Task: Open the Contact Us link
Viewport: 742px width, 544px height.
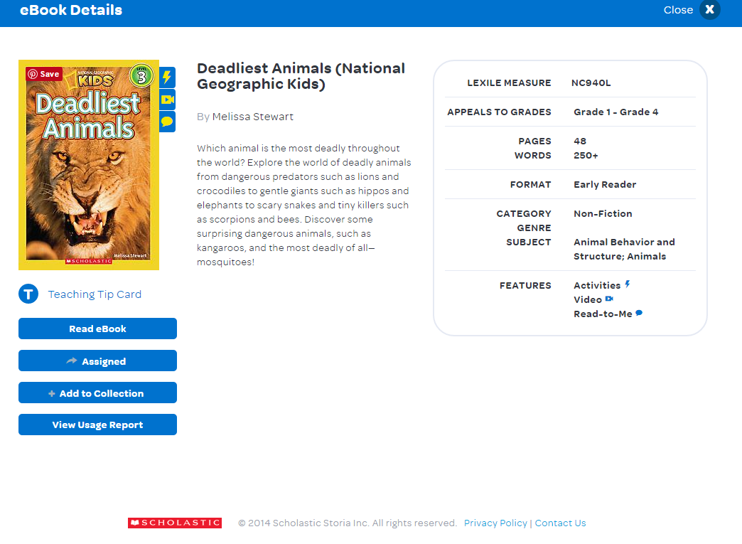Action: (560, 523)
